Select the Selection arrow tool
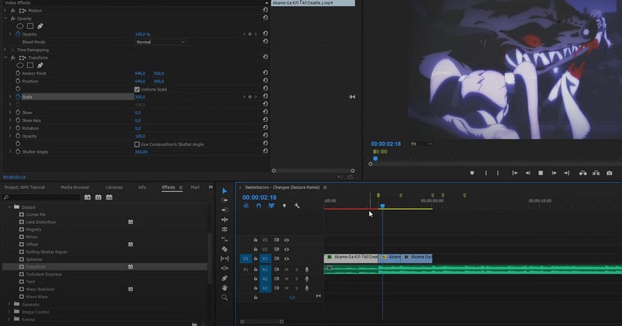Viewport: 622px width, 326px height. (225, 191)
